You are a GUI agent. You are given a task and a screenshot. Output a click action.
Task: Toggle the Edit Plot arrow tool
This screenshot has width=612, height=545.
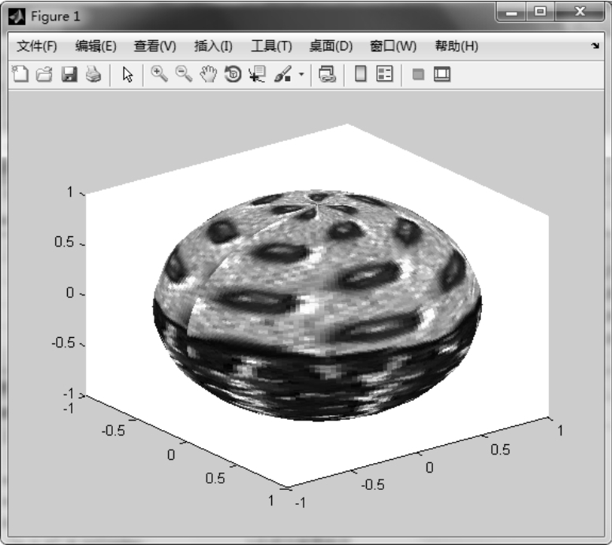pos(128,75)
